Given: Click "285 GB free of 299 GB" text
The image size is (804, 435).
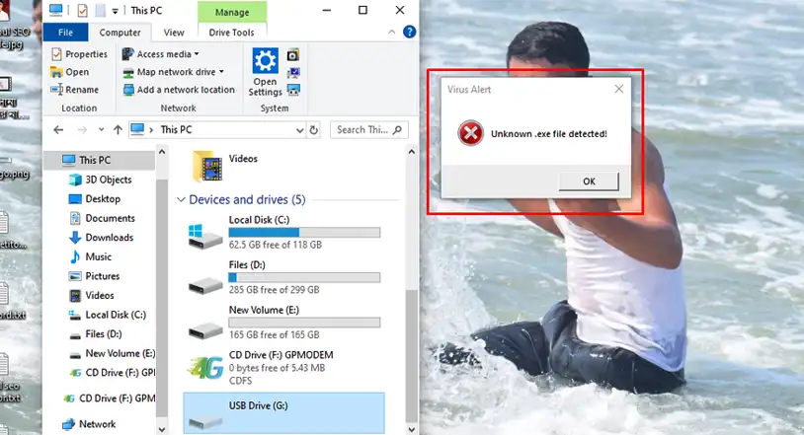Looking at the screenshot, I should 275,290.
